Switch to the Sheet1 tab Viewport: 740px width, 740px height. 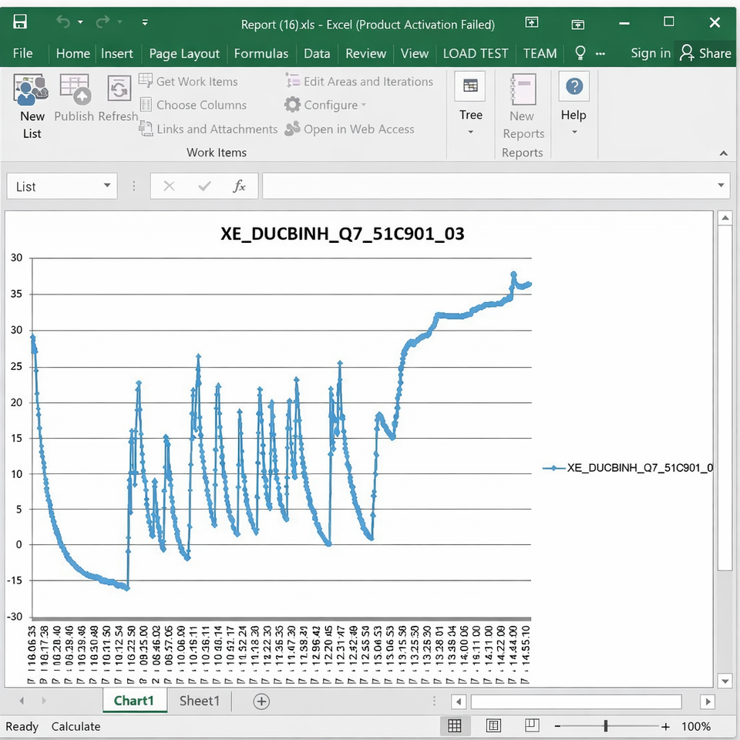(x=200, y=701)
